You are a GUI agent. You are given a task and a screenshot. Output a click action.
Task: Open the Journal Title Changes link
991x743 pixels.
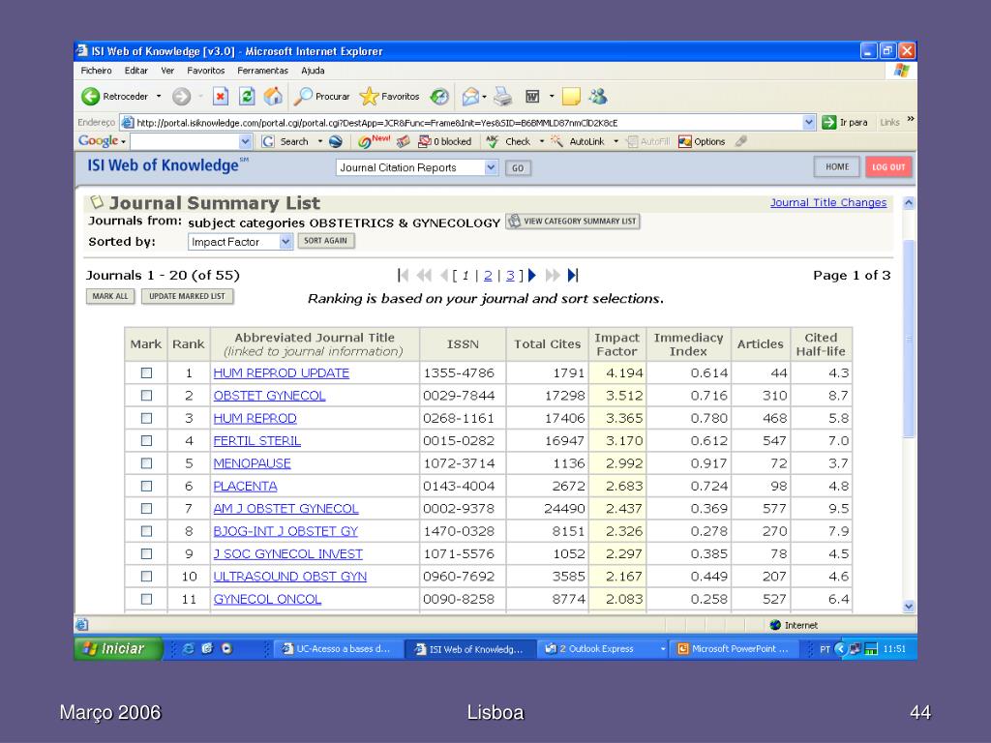(x=828, y=202)
